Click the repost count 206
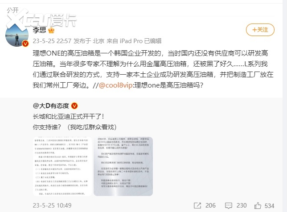The height and width of the screenshot is (212, 287). coord(210,206)
